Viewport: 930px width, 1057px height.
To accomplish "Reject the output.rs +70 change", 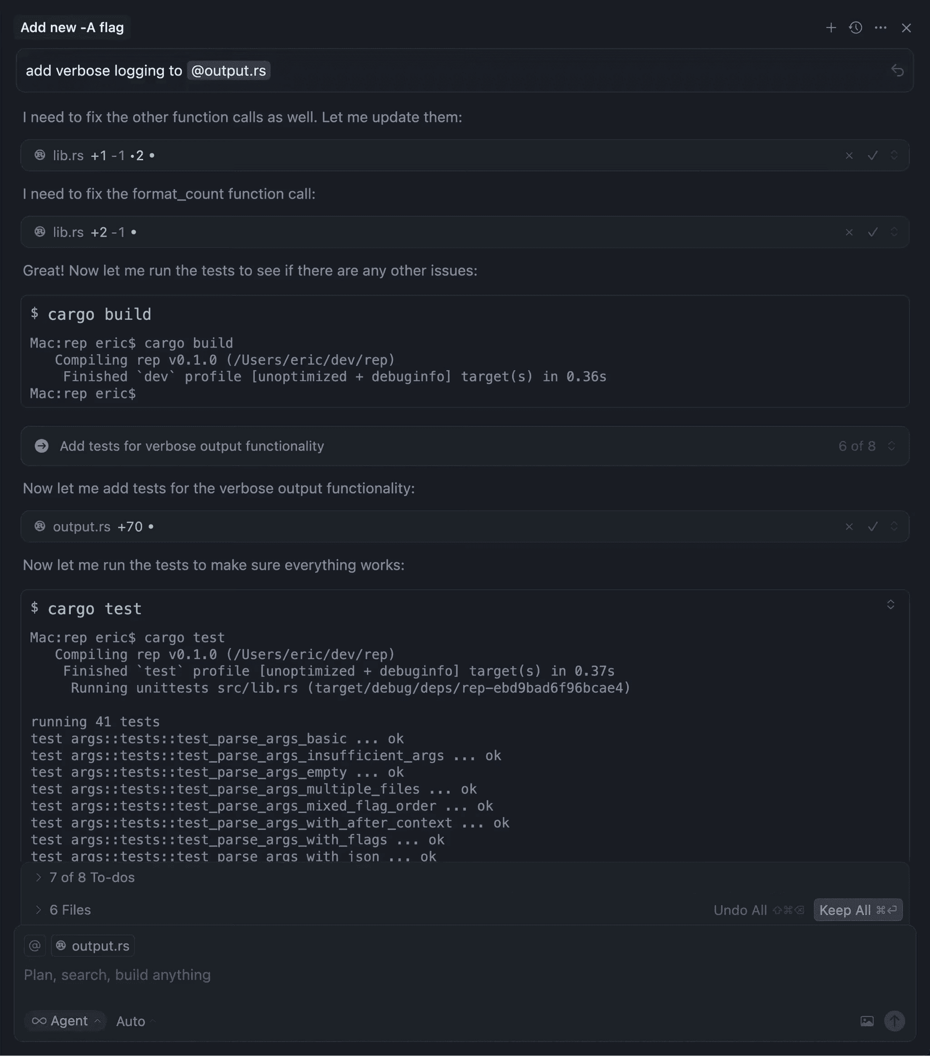I will coord(849,527).
